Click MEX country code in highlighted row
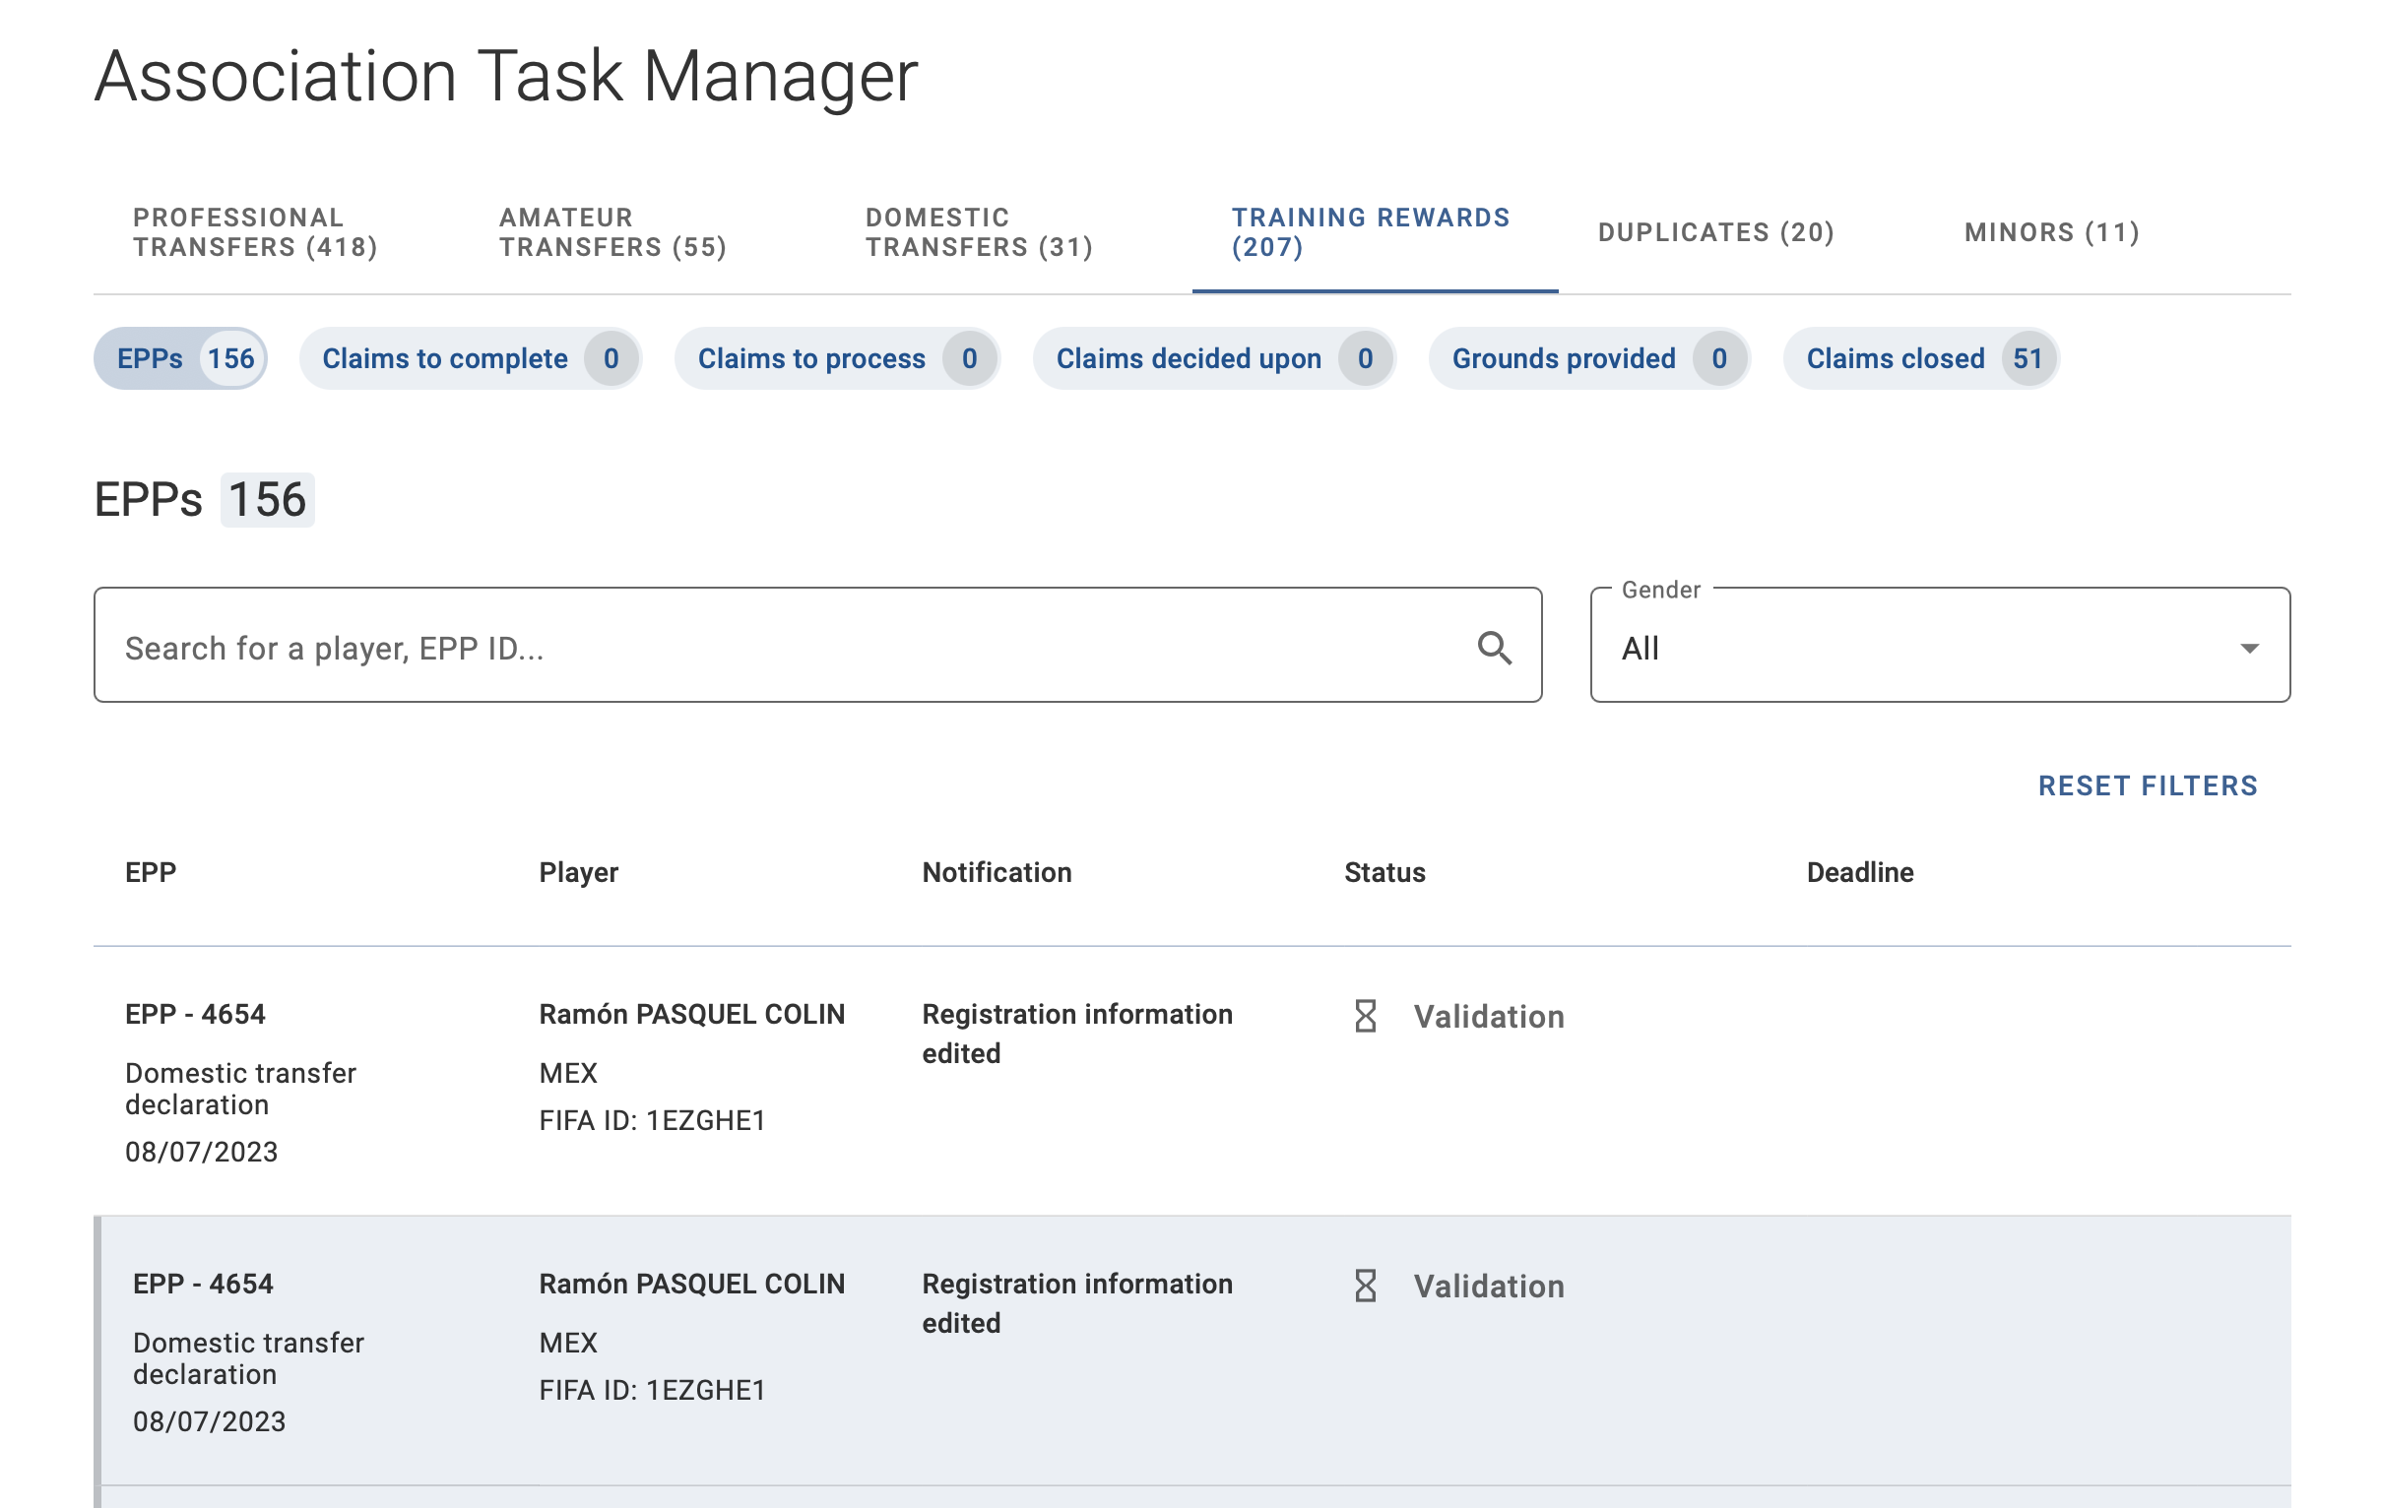This screenshot has height=1508, width=2381. coord(567,1343)
